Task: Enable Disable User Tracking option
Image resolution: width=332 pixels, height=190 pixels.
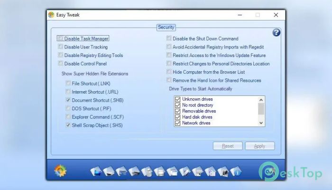Action: pos(61,47)
